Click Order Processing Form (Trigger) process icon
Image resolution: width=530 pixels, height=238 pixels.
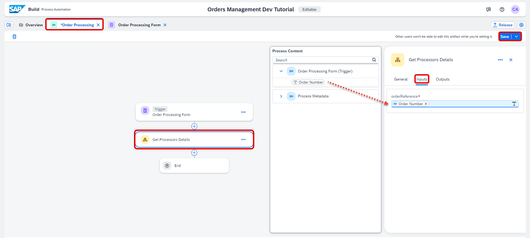[x=291, y=71]
